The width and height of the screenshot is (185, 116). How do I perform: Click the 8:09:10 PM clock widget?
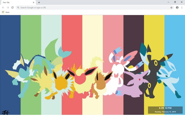pos(165,108)
